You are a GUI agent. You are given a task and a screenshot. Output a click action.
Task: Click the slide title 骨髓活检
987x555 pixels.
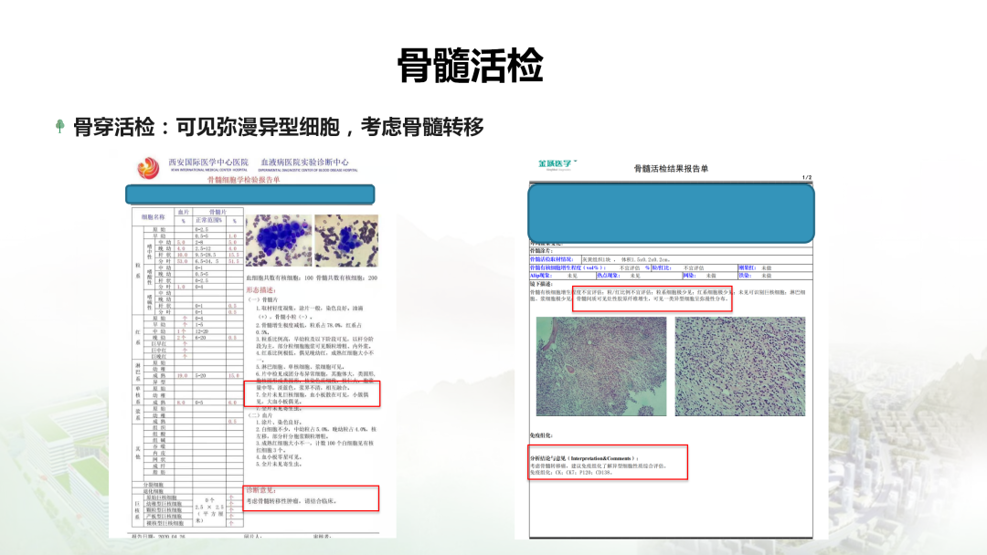click(470, 66)
